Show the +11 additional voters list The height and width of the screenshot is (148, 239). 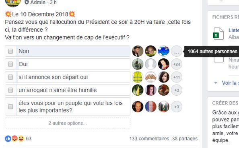pyautogui.click(x=177, y=77)
